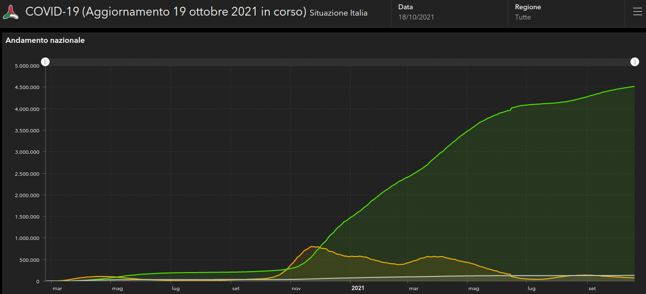Click the Andamento nazionale panel title

(45, 40)
